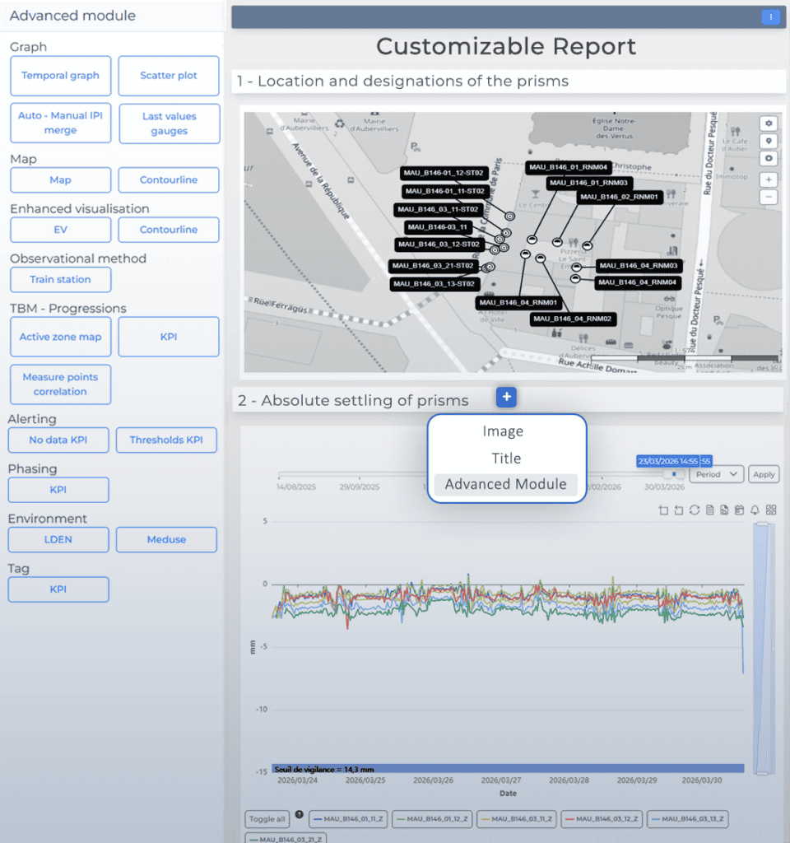This screenshot has width=790, height=843.
Task: Select the location pin icon on the map
Action: (768, 141)
